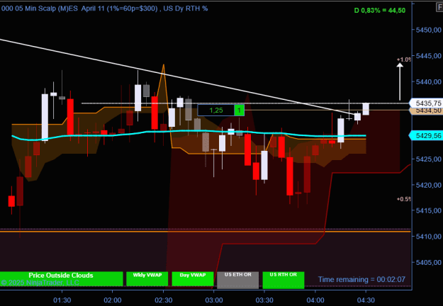Click the 5425,00 price axis label
The width and height of the screenshot is (443, 306).
pyautogui.click(x=428, y=159)
